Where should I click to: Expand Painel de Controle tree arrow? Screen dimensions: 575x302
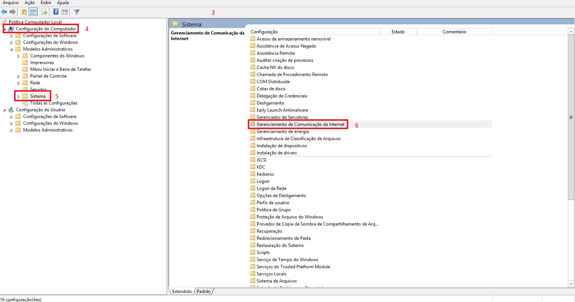click(x=19, y=76)
